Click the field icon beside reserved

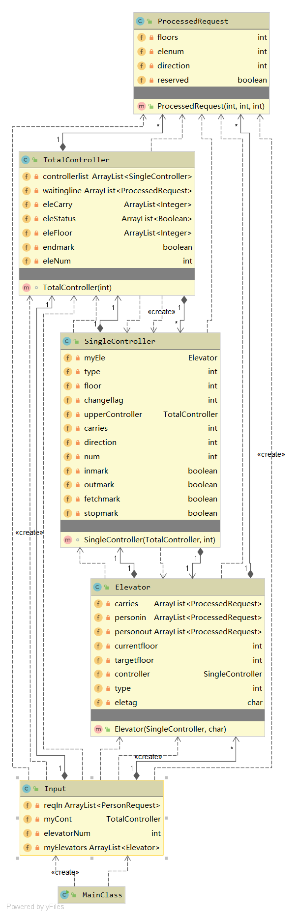142,80
